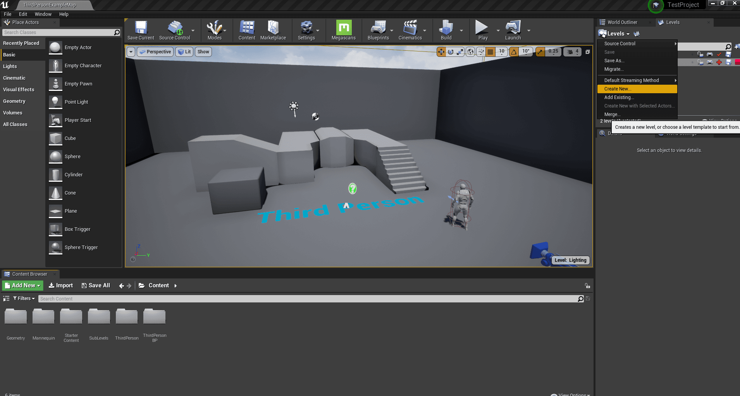The height and width of the screenshot is (396, 740).
Task: Open Default Streaming Method submenu
Action: point(637,80)
